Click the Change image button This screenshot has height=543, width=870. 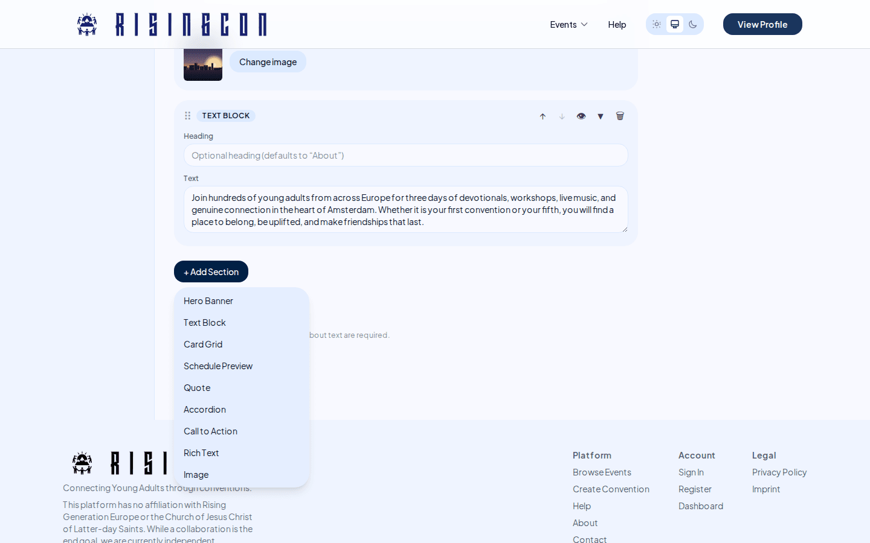click(268, 62)
